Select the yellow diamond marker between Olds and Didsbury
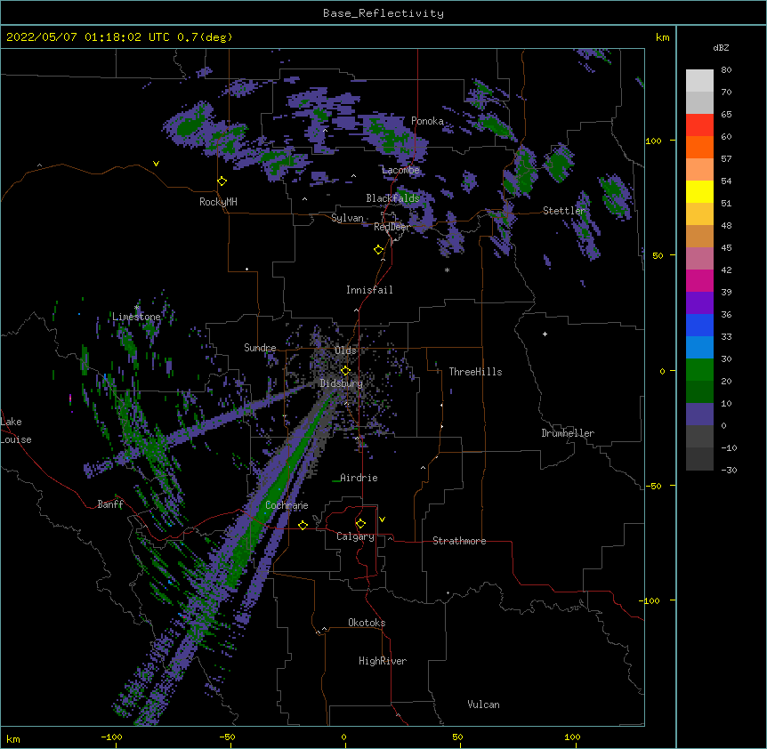 coord(345,371)
